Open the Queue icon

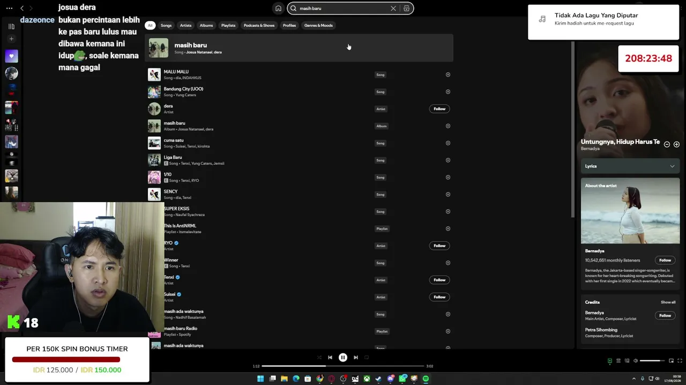618,361
